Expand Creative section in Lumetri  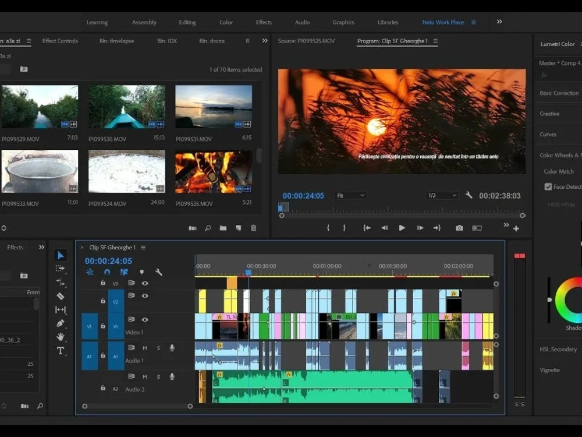click(x=549, y=114)
